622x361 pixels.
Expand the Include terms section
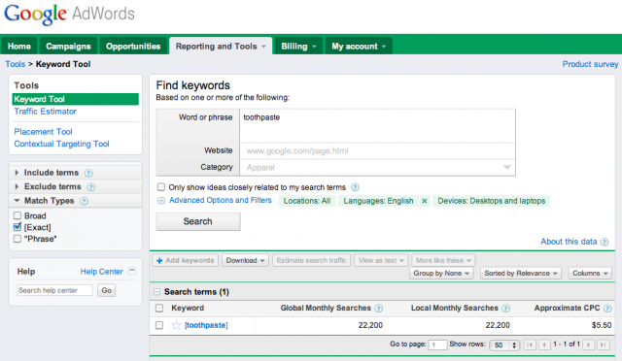[x=17, y=173]
